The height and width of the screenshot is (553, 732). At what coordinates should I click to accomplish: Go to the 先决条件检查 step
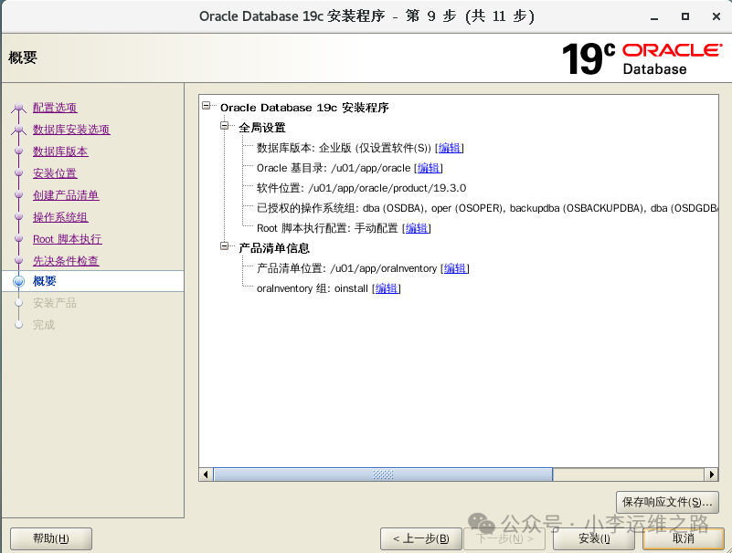[x=66, y=261]
